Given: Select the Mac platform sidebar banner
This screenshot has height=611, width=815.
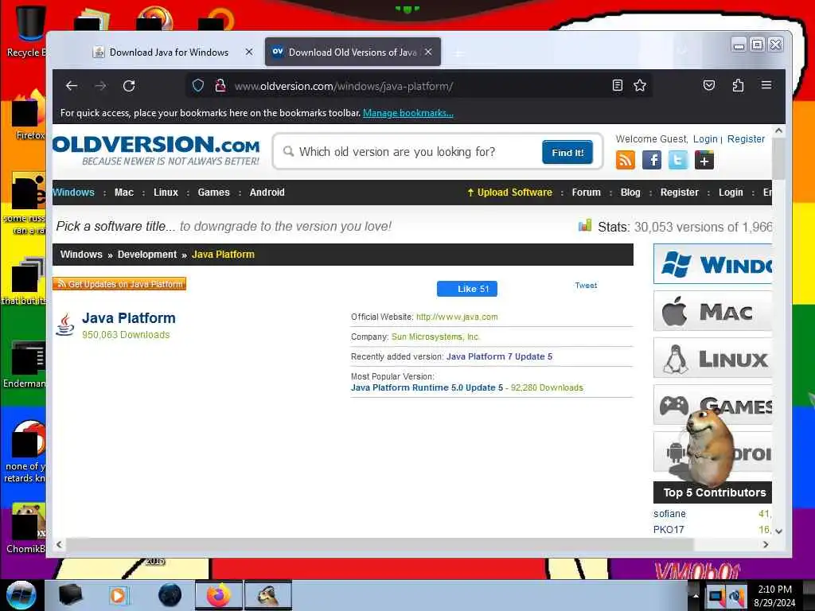Looking at the screenshot, I should (712, 311).
